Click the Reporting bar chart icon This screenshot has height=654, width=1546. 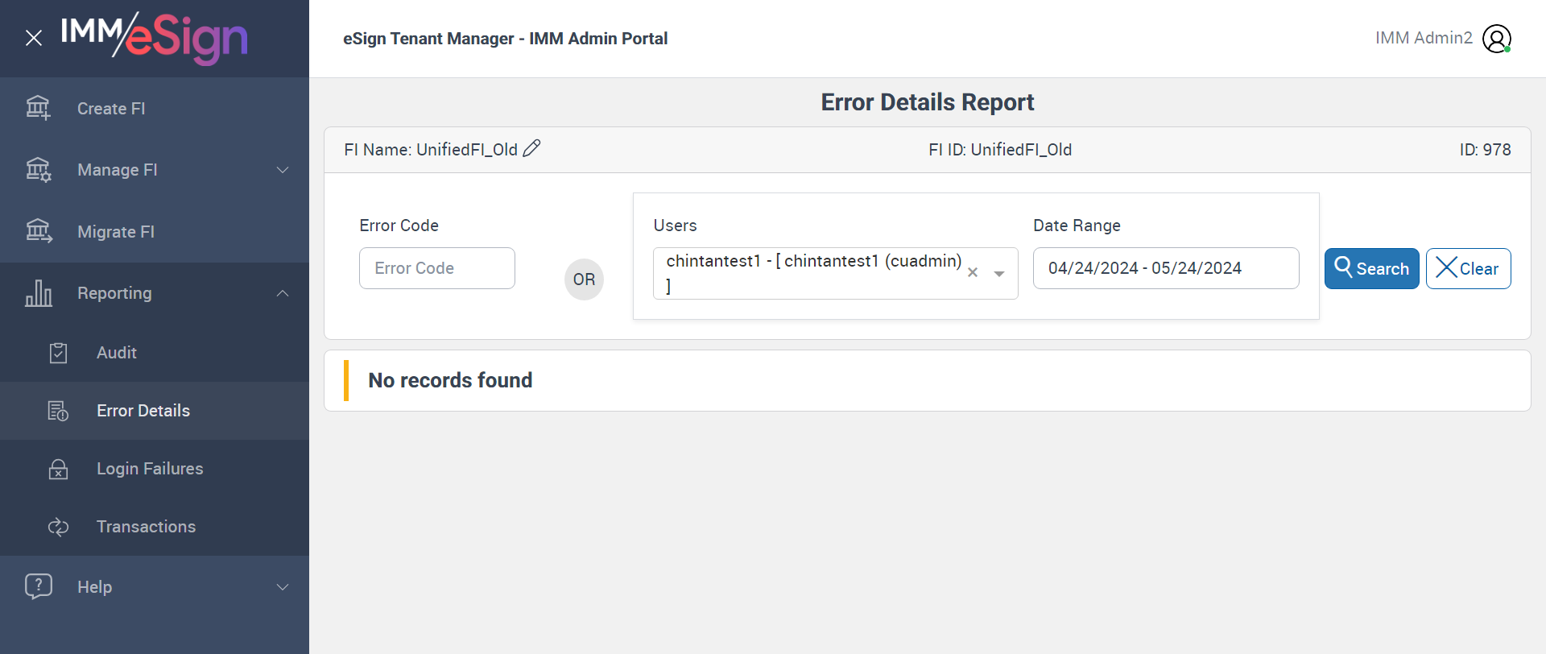pyautogui.click(x=38, y=293)
